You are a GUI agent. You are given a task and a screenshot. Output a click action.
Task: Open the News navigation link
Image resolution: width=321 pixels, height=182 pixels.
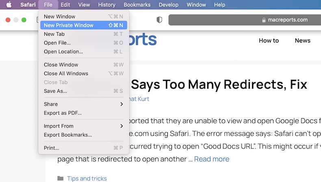[x=303, y=41]
